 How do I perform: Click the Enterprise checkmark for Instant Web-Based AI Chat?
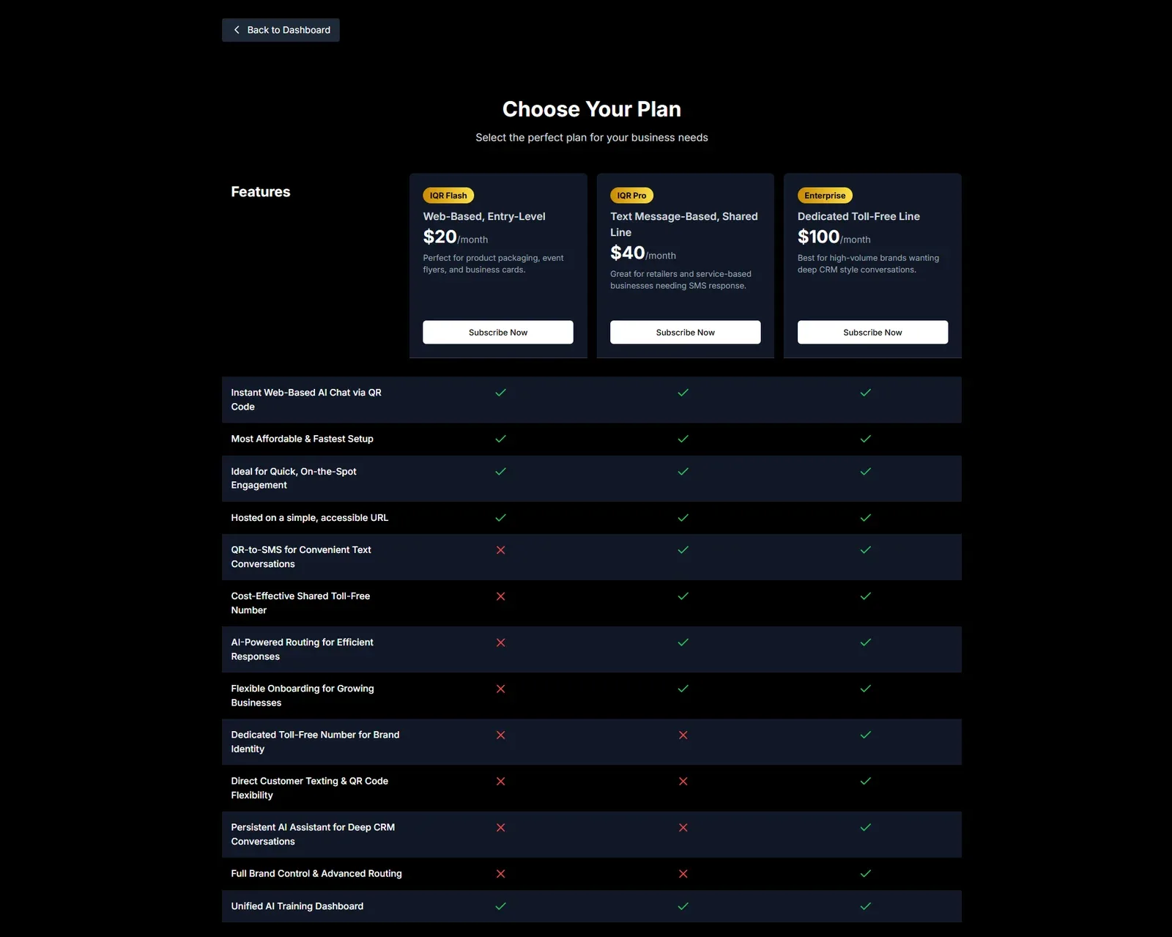click(865, 393)
